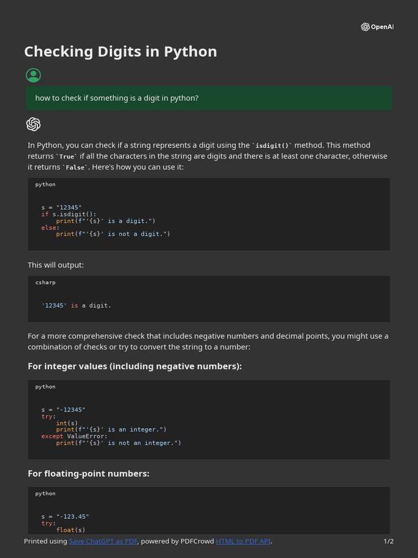The image size is (418, 558).
Task: Click the OpenAI wordmark text
Action: point(382,27)
